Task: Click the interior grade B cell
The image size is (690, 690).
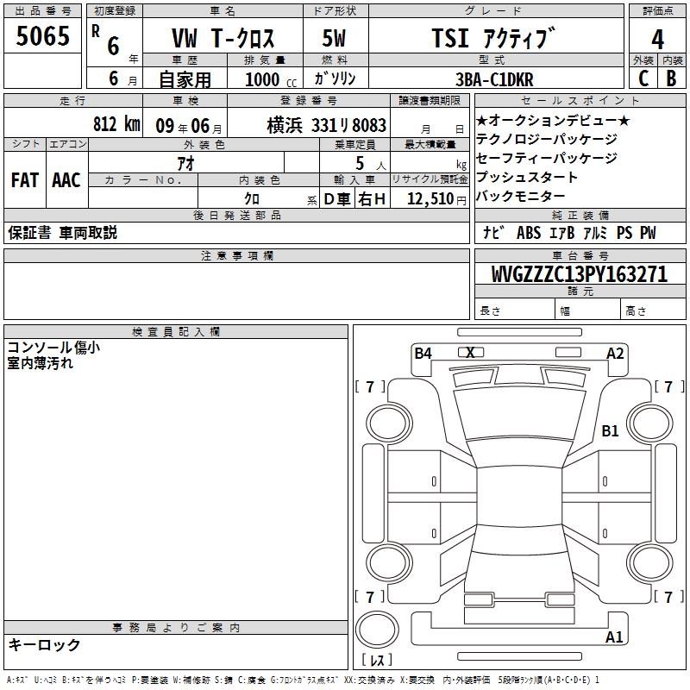Action: (x=671, y=78)
